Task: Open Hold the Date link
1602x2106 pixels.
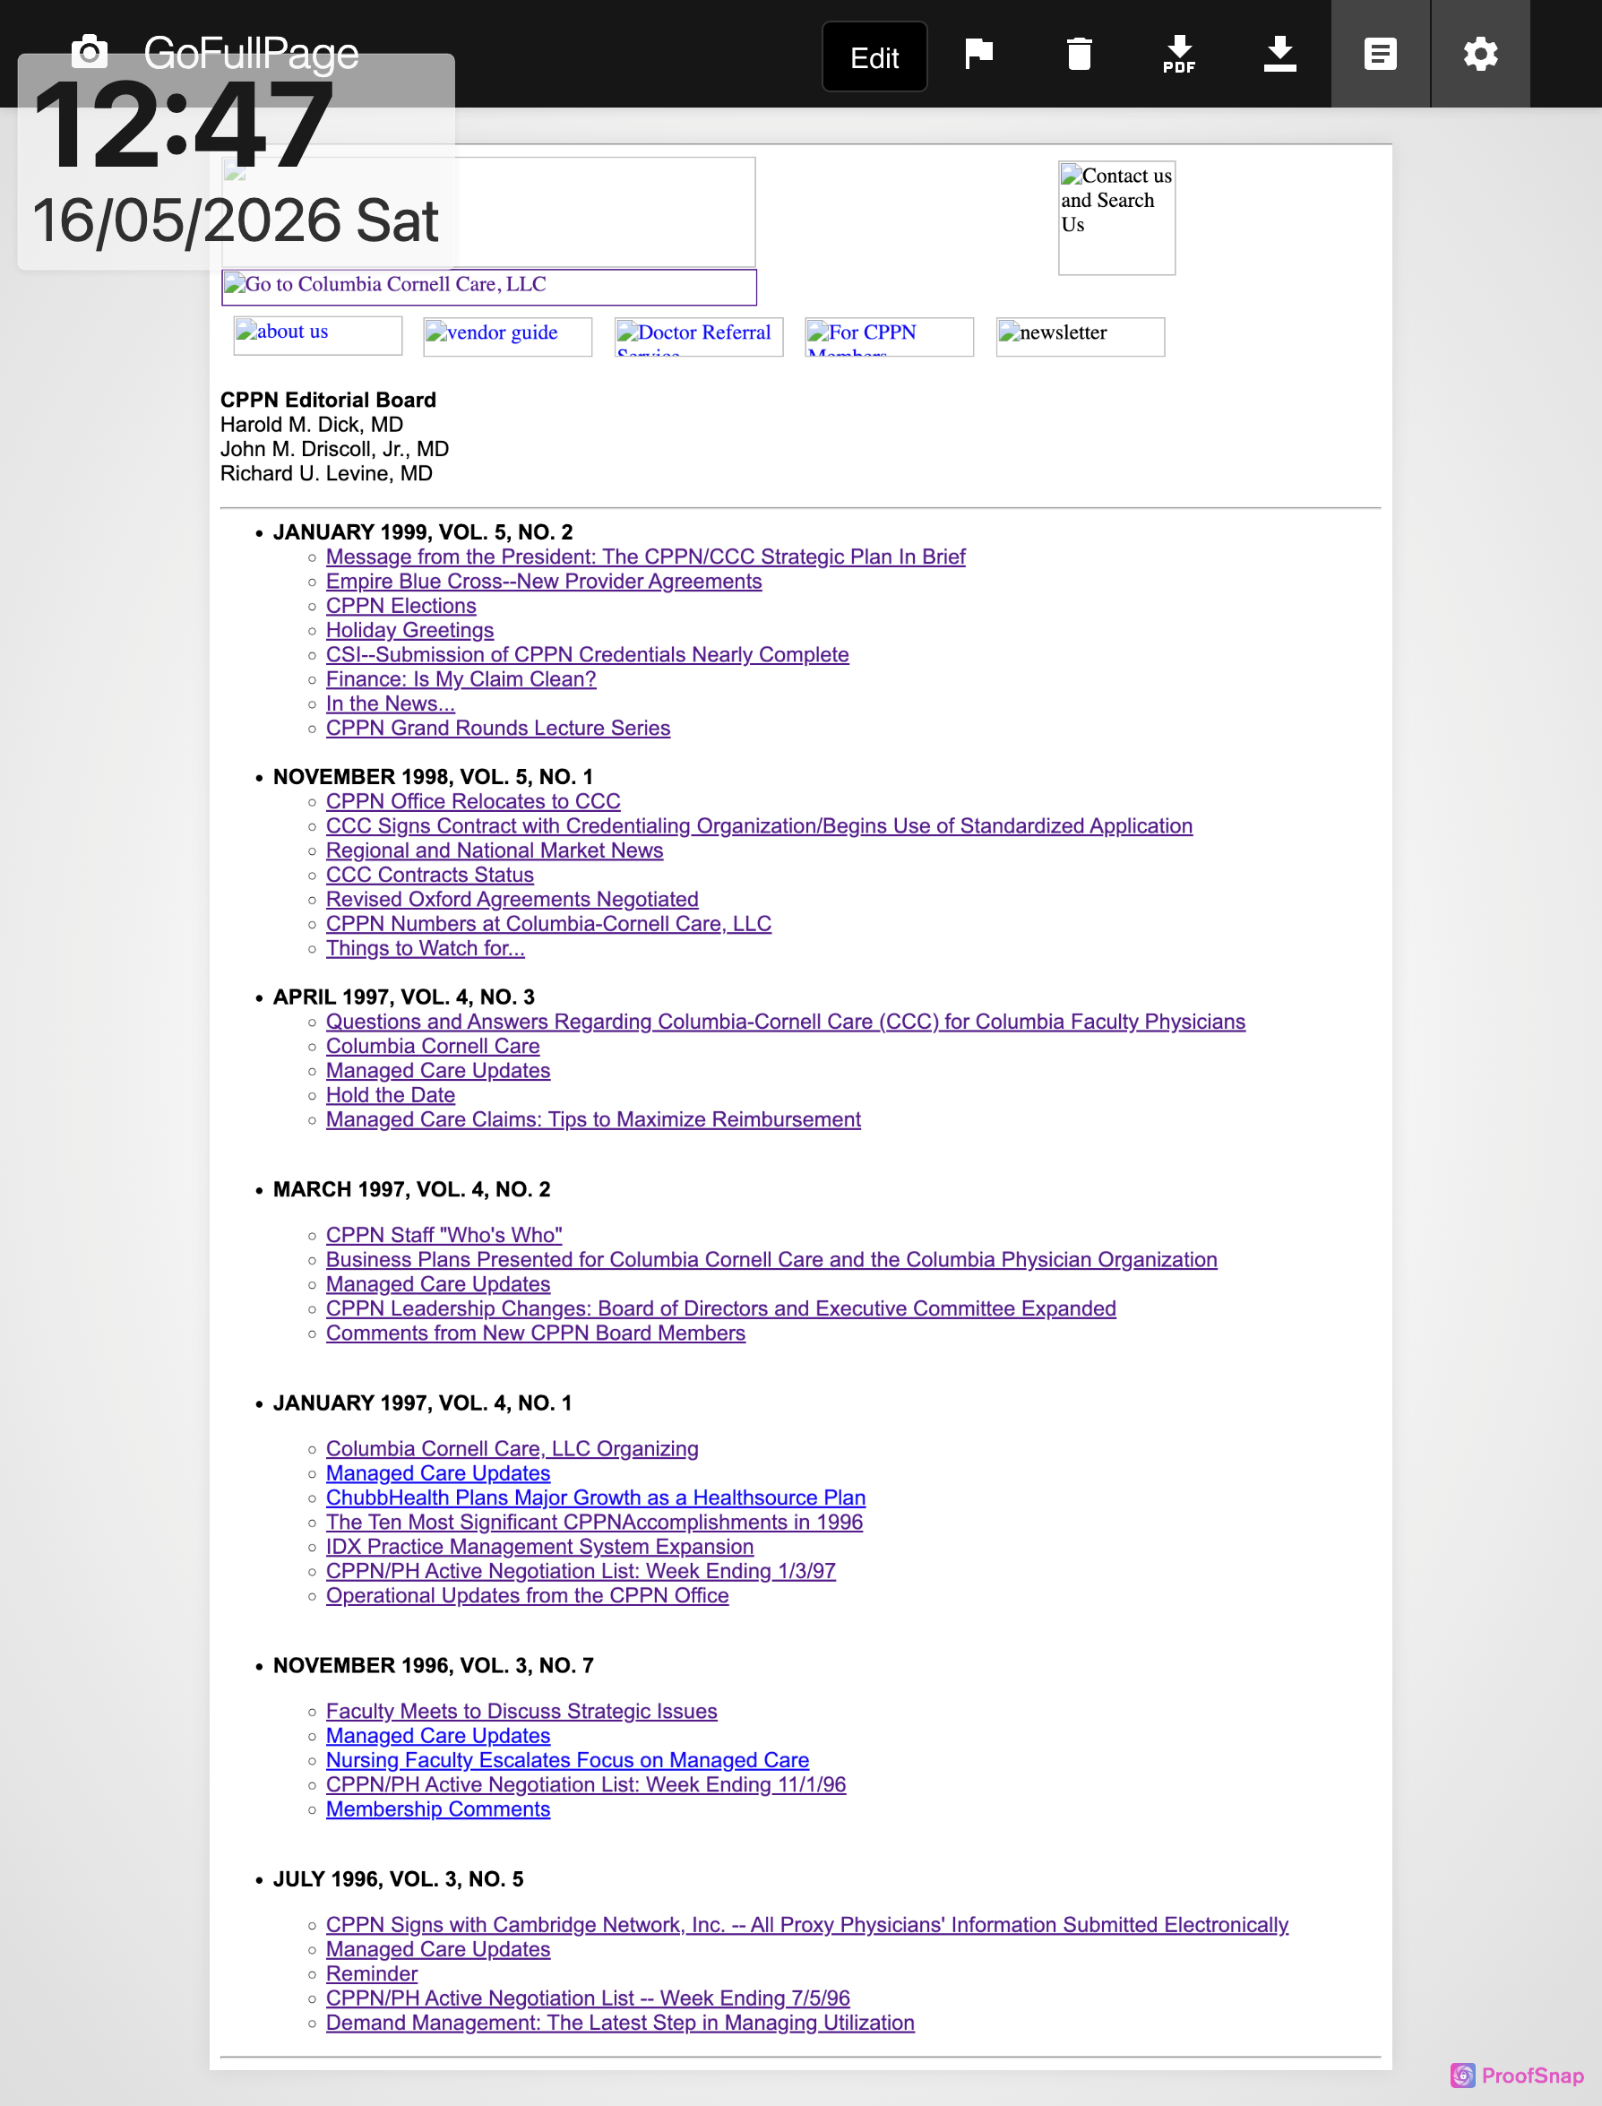Action: [390, 1095]
